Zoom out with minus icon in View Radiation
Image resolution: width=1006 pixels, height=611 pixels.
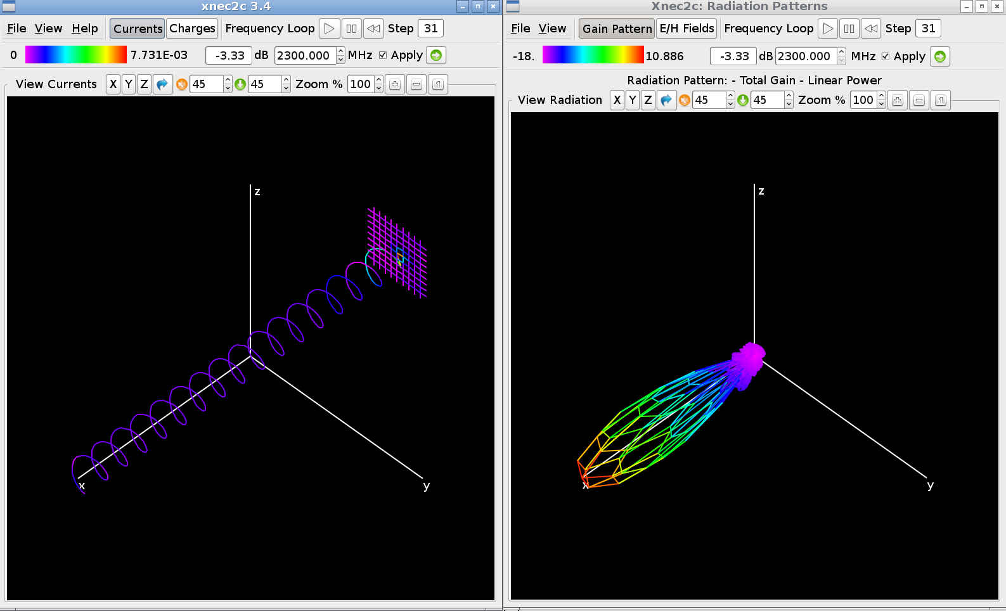coord(919,100)
